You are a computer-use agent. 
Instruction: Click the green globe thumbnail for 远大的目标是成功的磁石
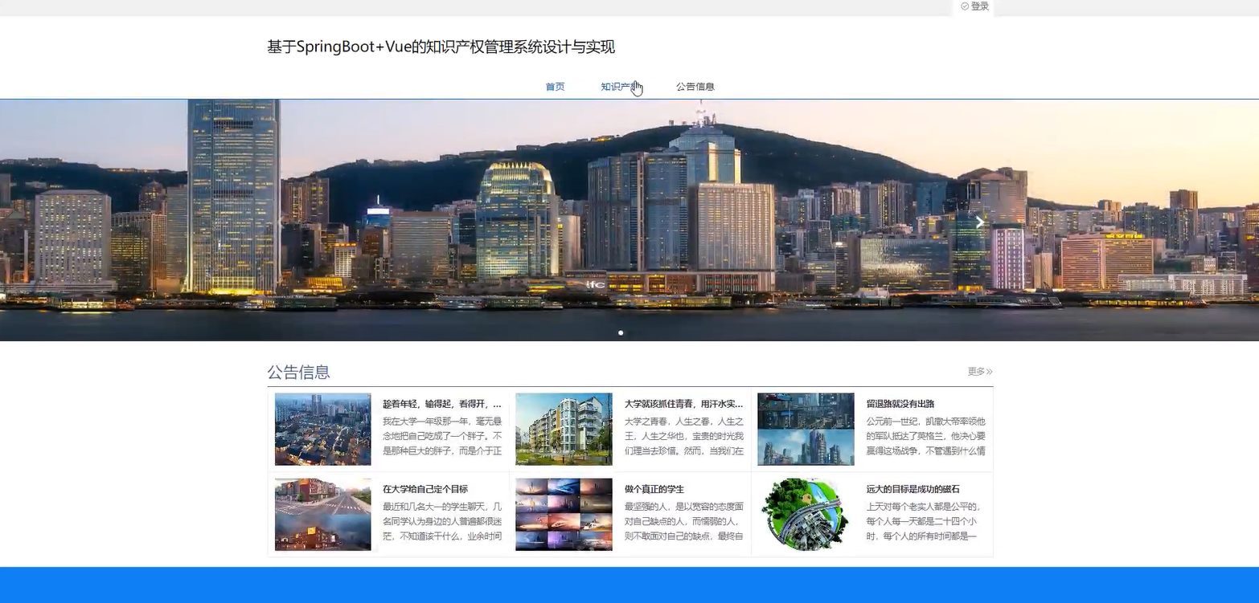805,512
